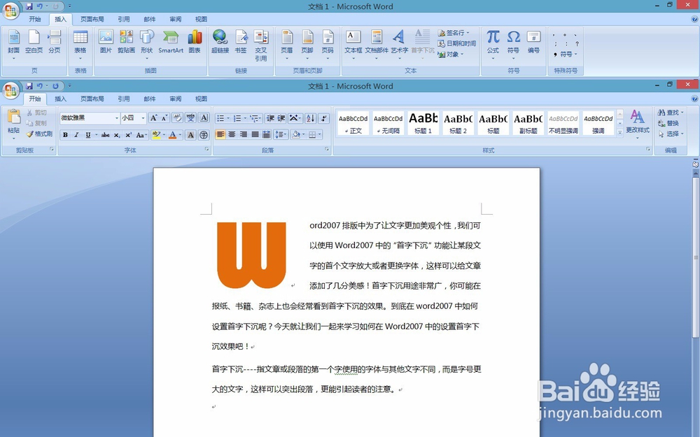Screen dimensions: 700x437
Task: Insert a page break (分页)
Action: pyautogui.click(x=55, y=42)
